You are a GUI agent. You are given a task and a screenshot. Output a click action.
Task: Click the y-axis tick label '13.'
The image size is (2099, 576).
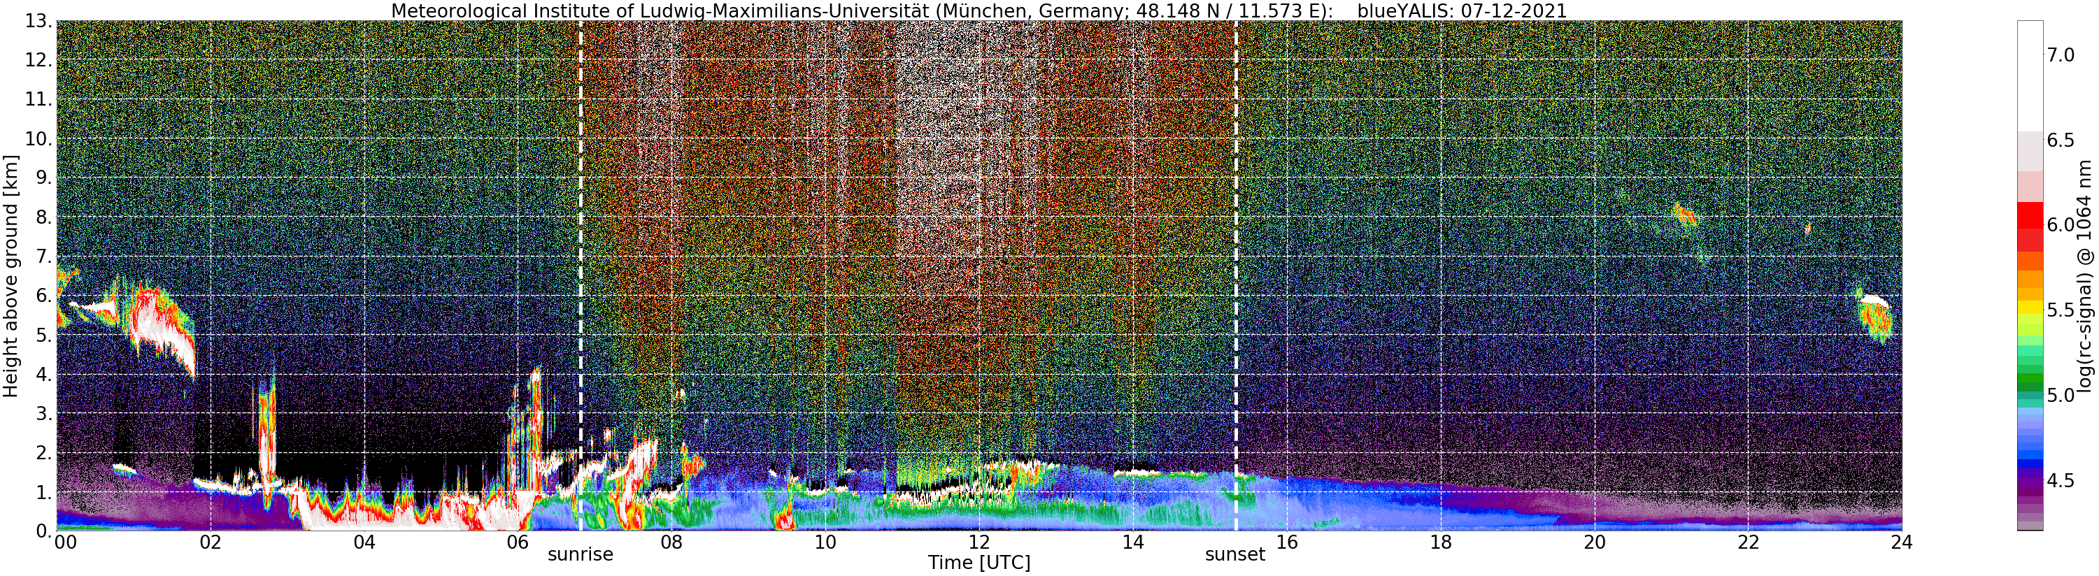click(x=38, y=22)
